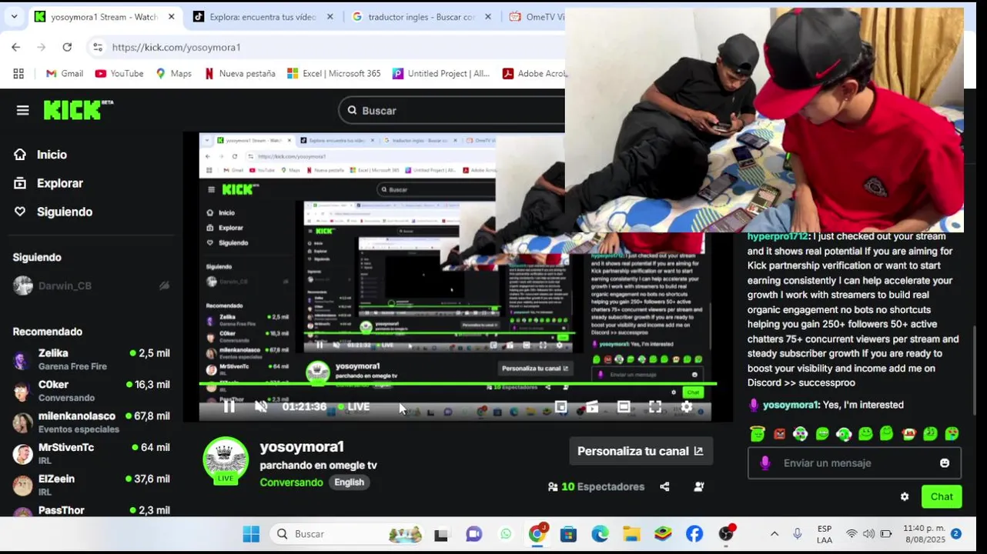Screen dimensions: 987x554
Task: Open the yosoymora1 channel avatar
Action: (x=225, y=459)
